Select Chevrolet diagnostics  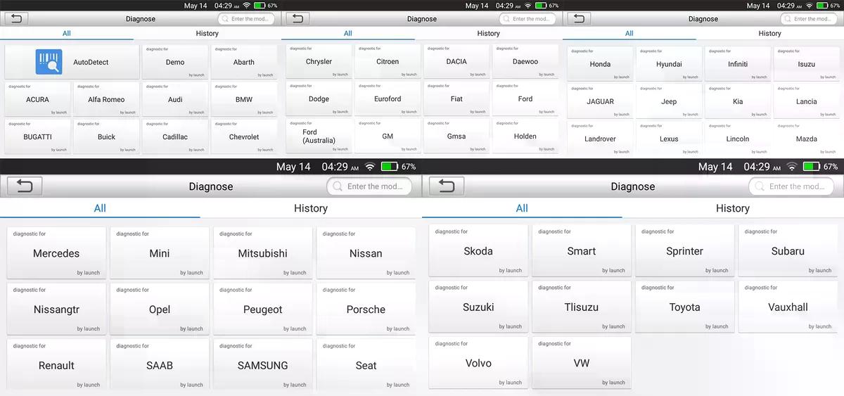(244, 136)
